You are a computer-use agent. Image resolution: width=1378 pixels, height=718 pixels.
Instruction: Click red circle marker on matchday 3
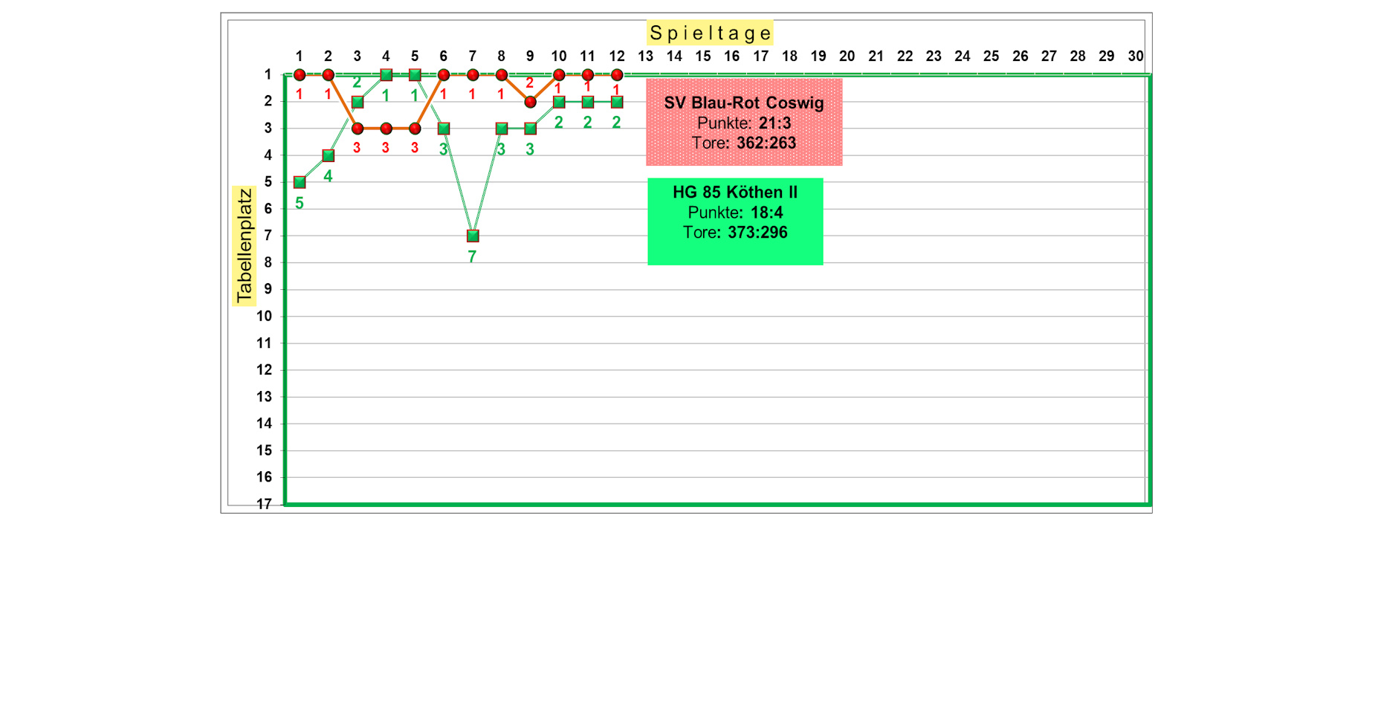[x=357, y=129]
